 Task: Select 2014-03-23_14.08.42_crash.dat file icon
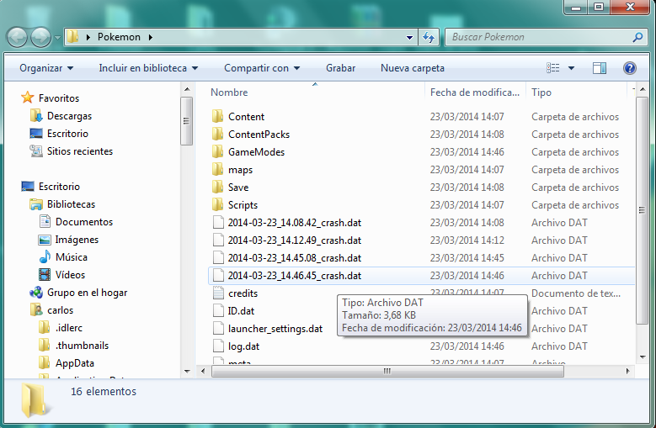click(218, 222)
